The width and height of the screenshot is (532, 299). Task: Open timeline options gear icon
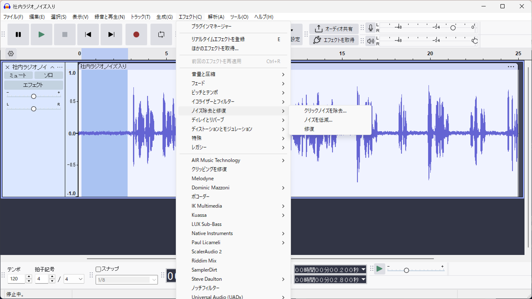[x=11, y=53]
